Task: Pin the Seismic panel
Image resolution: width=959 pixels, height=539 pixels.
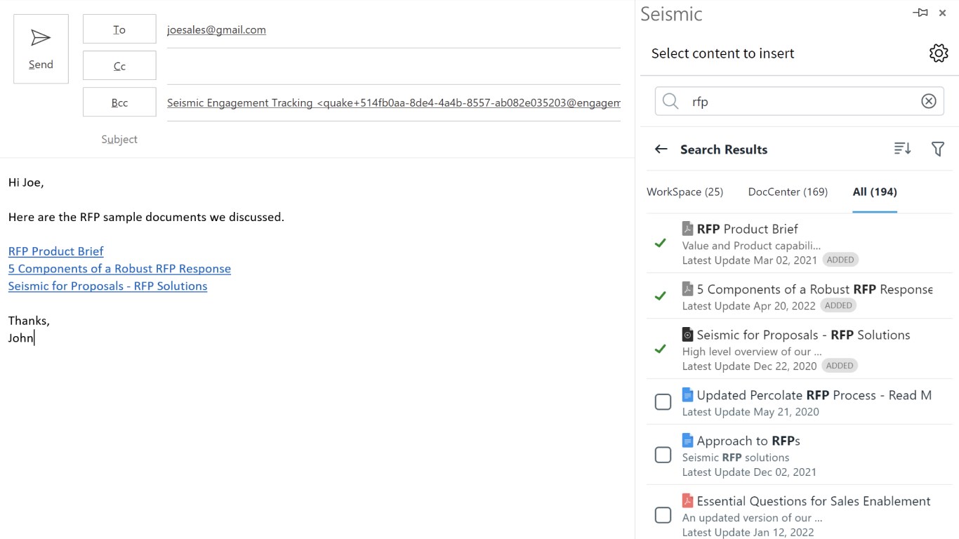Action: (x=920, y=13)
